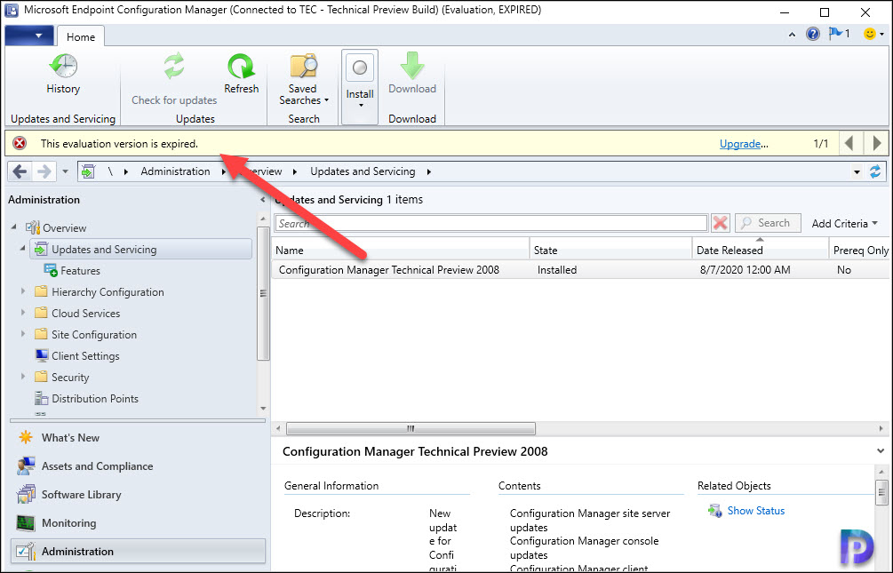893x573 pixels.
Task: Expand the arrow after Updates and Servicing breadcrumb
Action: pos(429,171)
